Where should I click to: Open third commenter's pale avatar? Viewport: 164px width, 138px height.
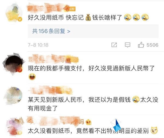[13, 95]
